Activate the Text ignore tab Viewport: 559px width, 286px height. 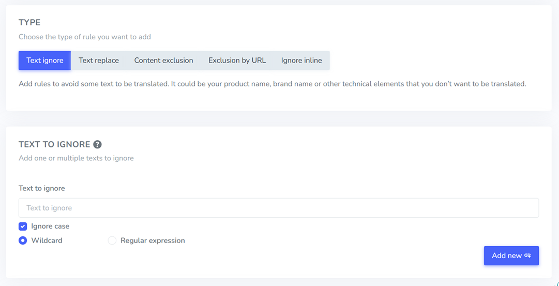click(45, 61)
